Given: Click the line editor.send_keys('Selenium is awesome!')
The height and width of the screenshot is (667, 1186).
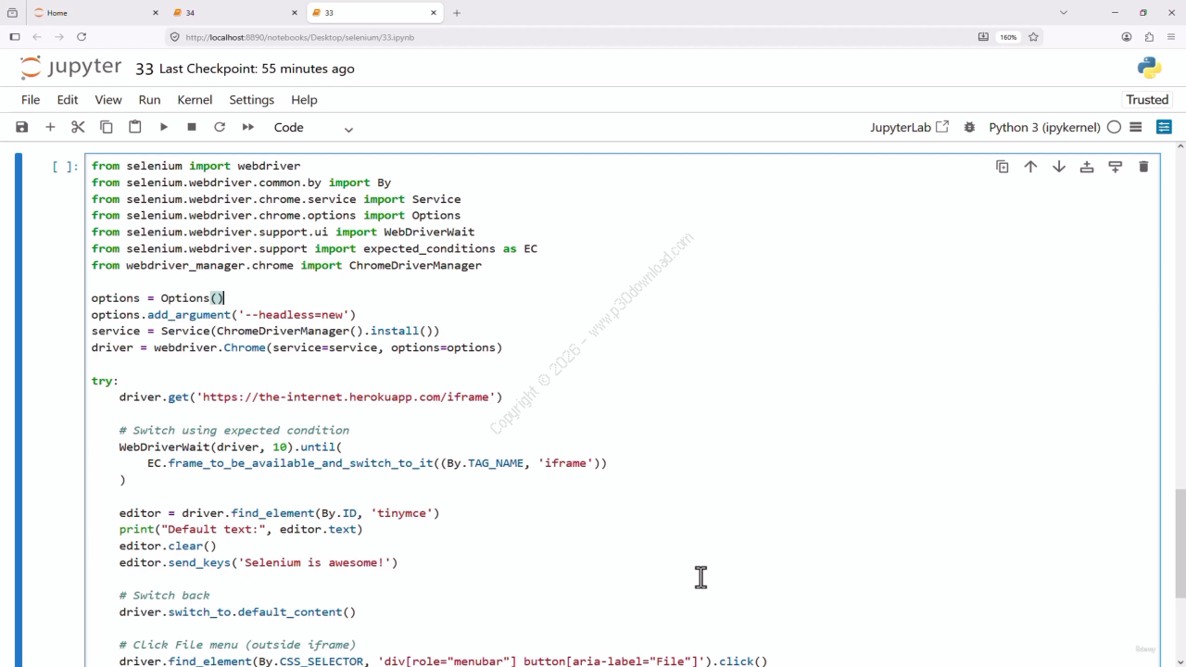Looking at the screenshot, I should [x=258, y=562].
